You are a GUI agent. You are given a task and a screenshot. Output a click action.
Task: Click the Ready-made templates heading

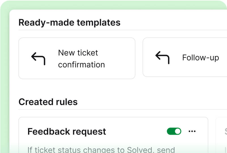click(69, 22)
